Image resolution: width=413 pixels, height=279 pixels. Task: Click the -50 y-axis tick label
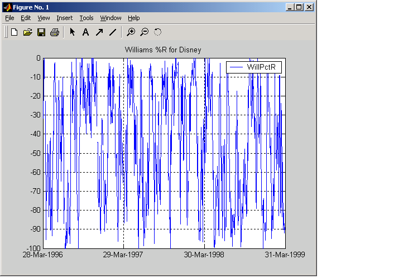(36, 153)
